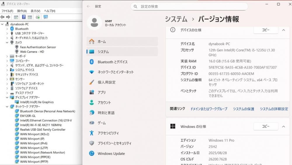Click the 設定の検索 search field
The image size is (292, 165).
(x=189, y=6)
